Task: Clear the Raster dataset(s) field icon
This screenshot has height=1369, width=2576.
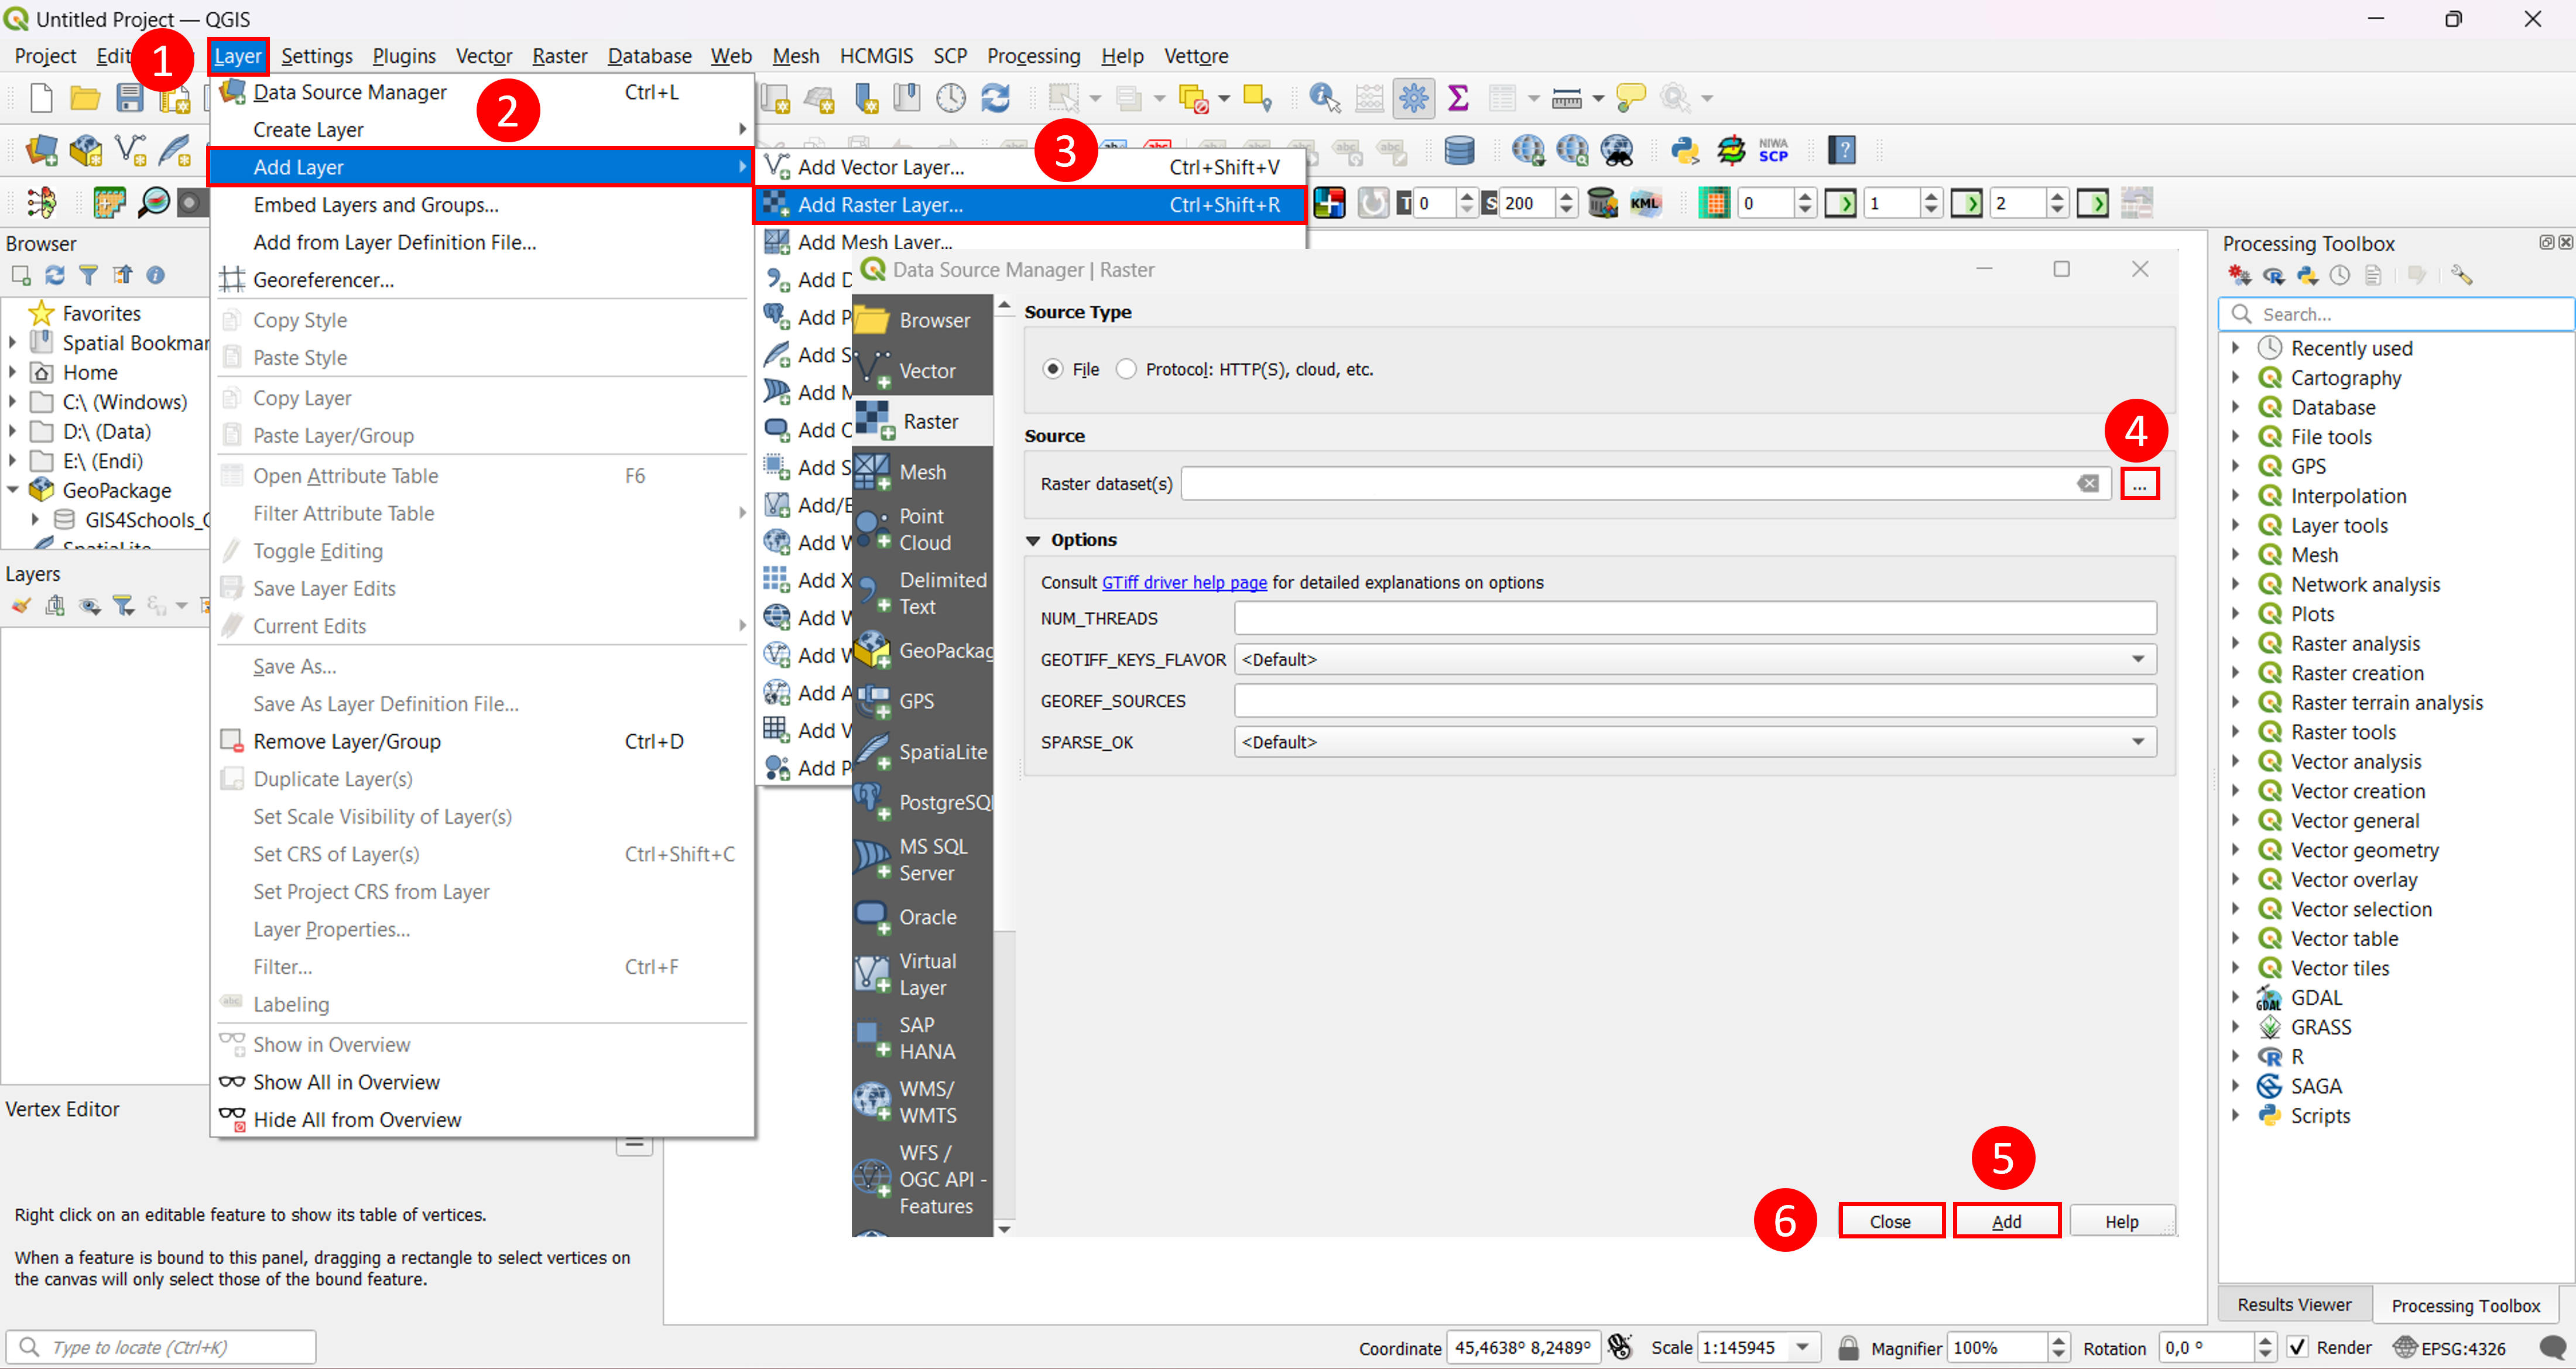Action: tap(2088, 484)
